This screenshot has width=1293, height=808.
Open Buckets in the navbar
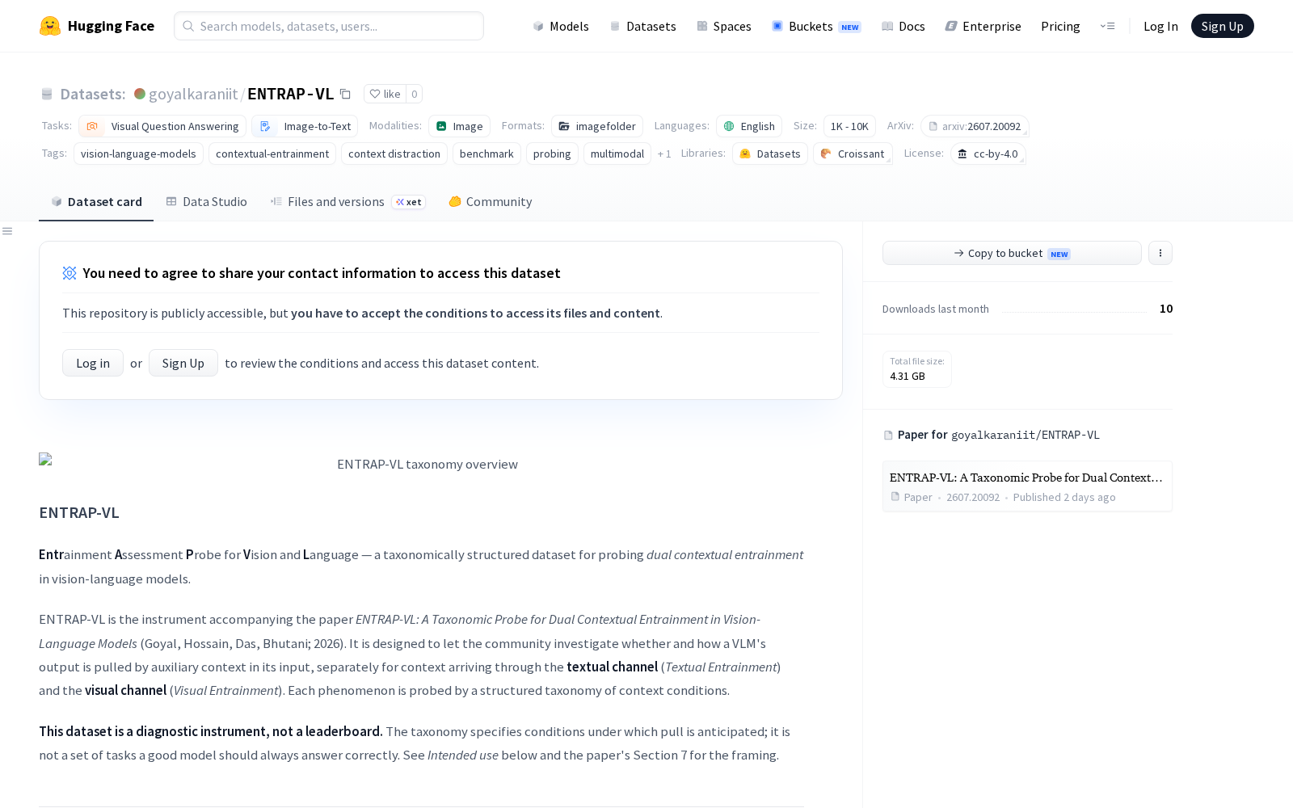(816, 26)
